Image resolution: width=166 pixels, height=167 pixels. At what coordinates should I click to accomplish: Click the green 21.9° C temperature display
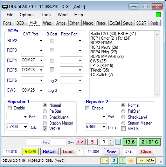point(150,142)
